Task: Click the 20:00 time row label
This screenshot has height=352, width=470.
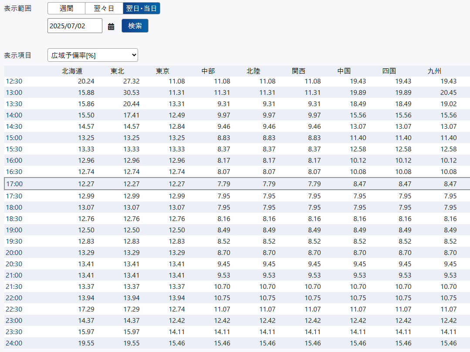Action: pyautogui.click(x=14, y=253)
